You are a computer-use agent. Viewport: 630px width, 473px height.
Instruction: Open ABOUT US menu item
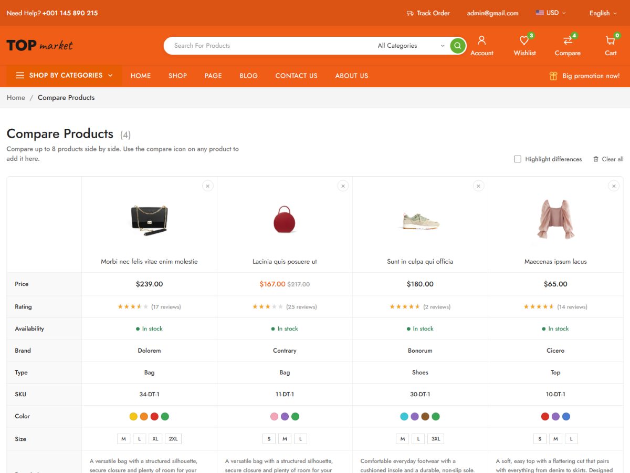[x=352, y=76]
